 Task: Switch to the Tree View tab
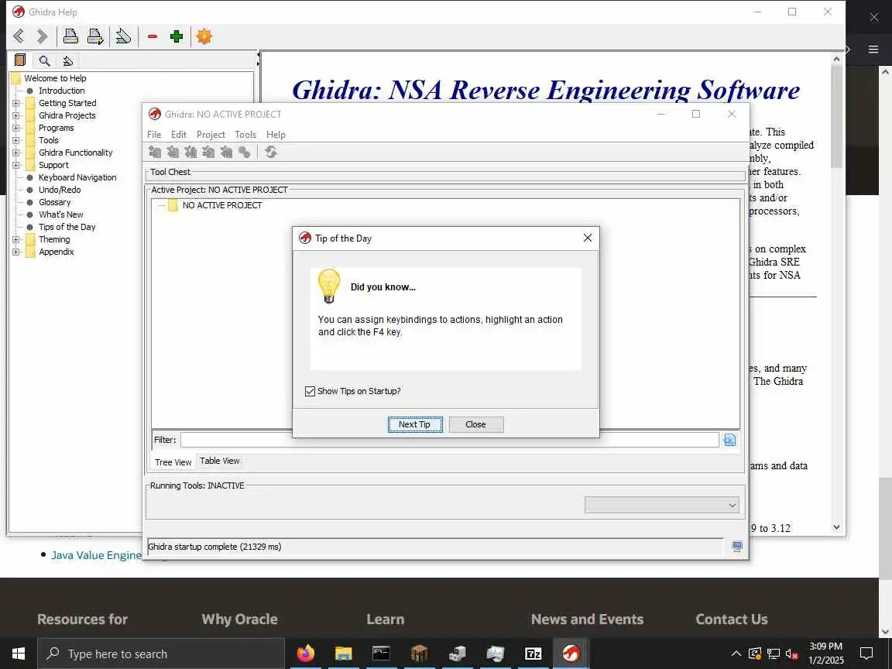[173, 462]
